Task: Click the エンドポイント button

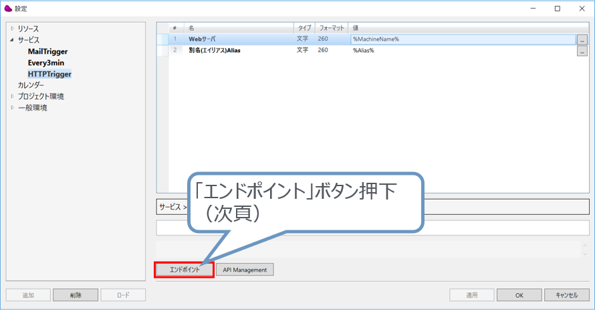Action: tap(184, 270)
